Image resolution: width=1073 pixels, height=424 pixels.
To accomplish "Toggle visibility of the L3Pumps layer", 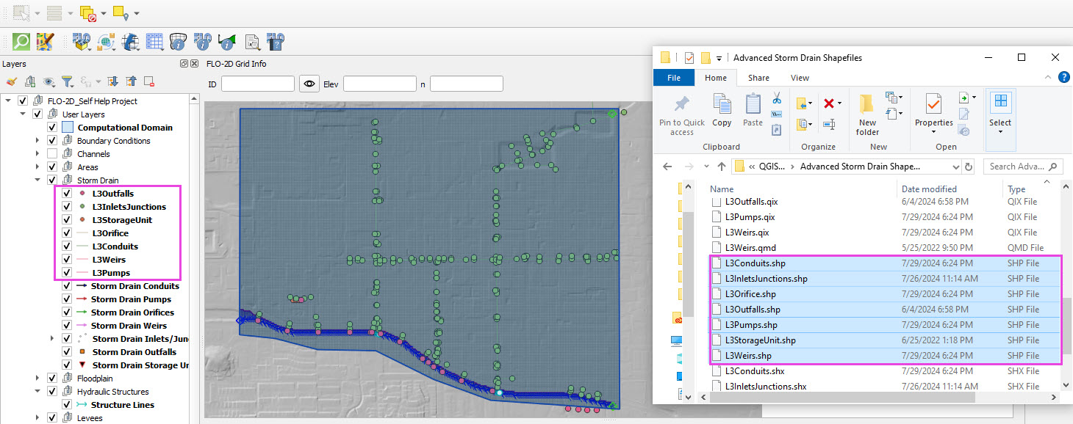I will [x=67, y=273].
